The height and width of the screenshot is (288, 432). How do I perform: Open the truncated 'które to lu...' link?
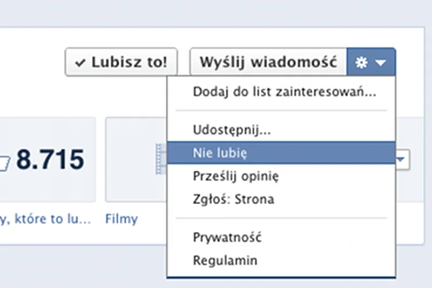45,219
